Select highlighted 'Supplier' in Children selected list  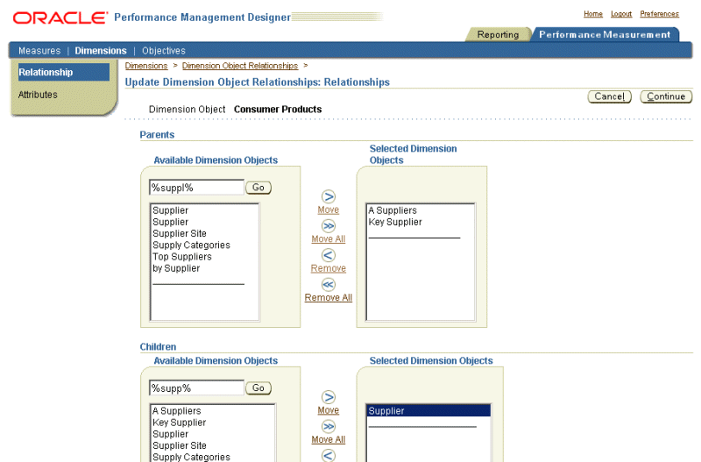(x=428, y=410)
